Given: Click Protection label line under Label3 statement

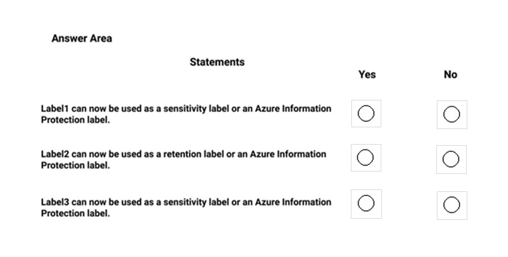Looking at the screenshot, I should click(x=75, y=213).
